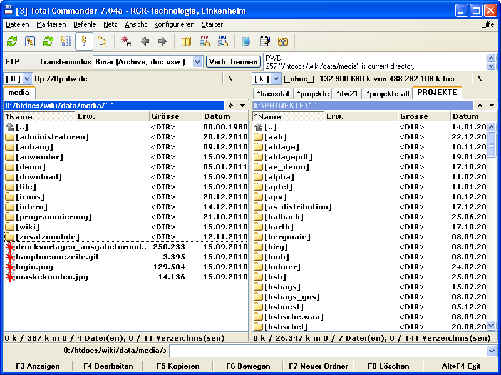Image resolution: width=501 pixels, height=375 pixels.
Task: Click the back arrow toolbar icon
Action: pos(145,42)
